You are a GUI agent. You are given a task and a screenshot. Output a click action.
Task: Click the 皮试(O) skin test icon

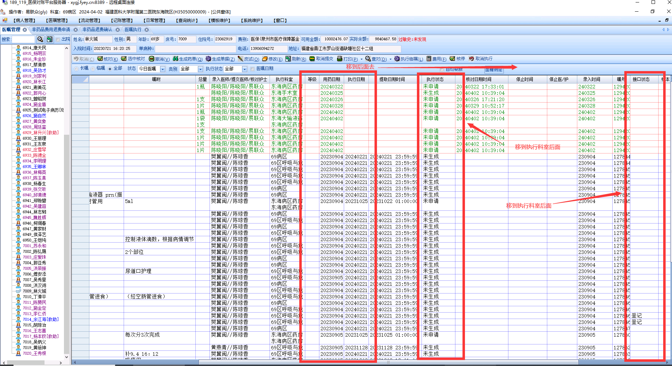241,59
